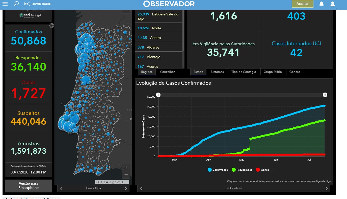The height and width of the screenshot is (199, 347).
Task: Open the notifications bell icon
Action: click(322, 4)
